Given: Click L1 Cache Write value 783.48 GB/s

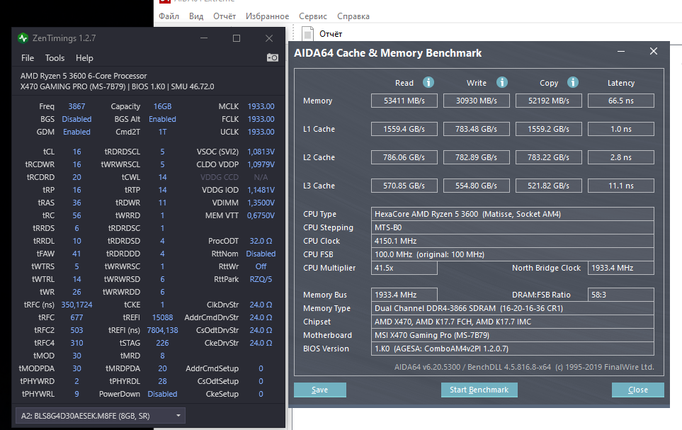Looking at the screenshot, I should (x=477, y=129).
